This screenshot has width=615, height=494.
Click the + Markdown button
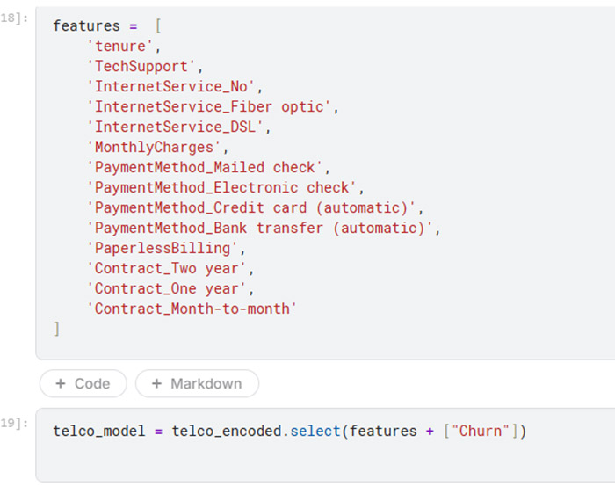[197, 384]
